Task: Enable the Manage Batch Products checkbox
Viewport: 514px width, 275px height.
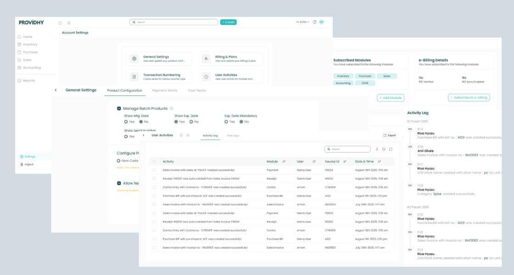Action: 118,108
